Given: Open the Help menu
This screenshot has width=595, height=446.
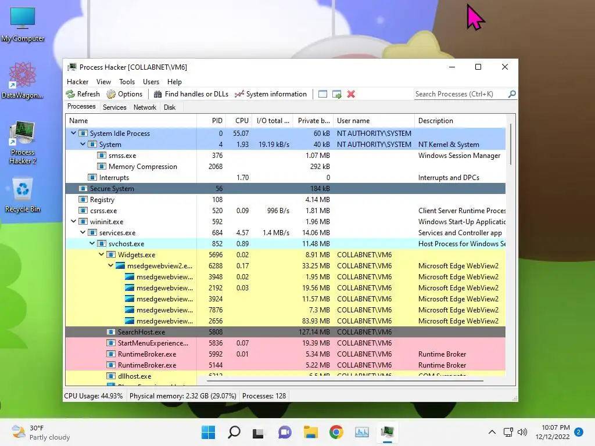Looking at the screenshot, I should [174, 81].
